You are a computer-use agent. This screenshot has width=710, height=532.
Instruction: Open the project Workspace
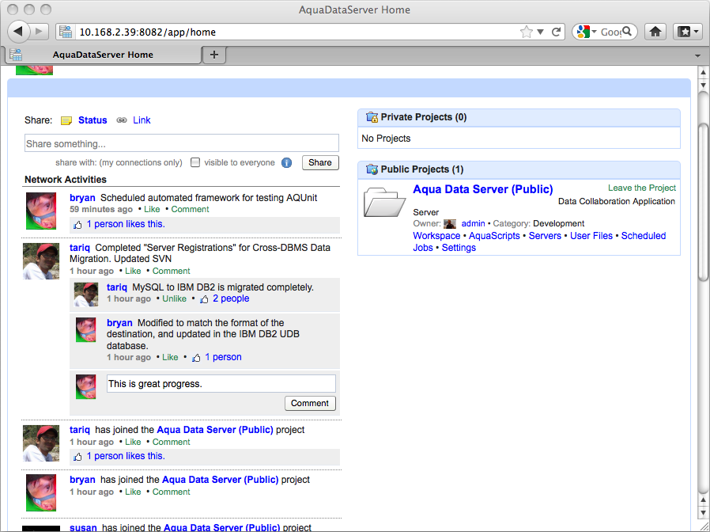(436, 236)
